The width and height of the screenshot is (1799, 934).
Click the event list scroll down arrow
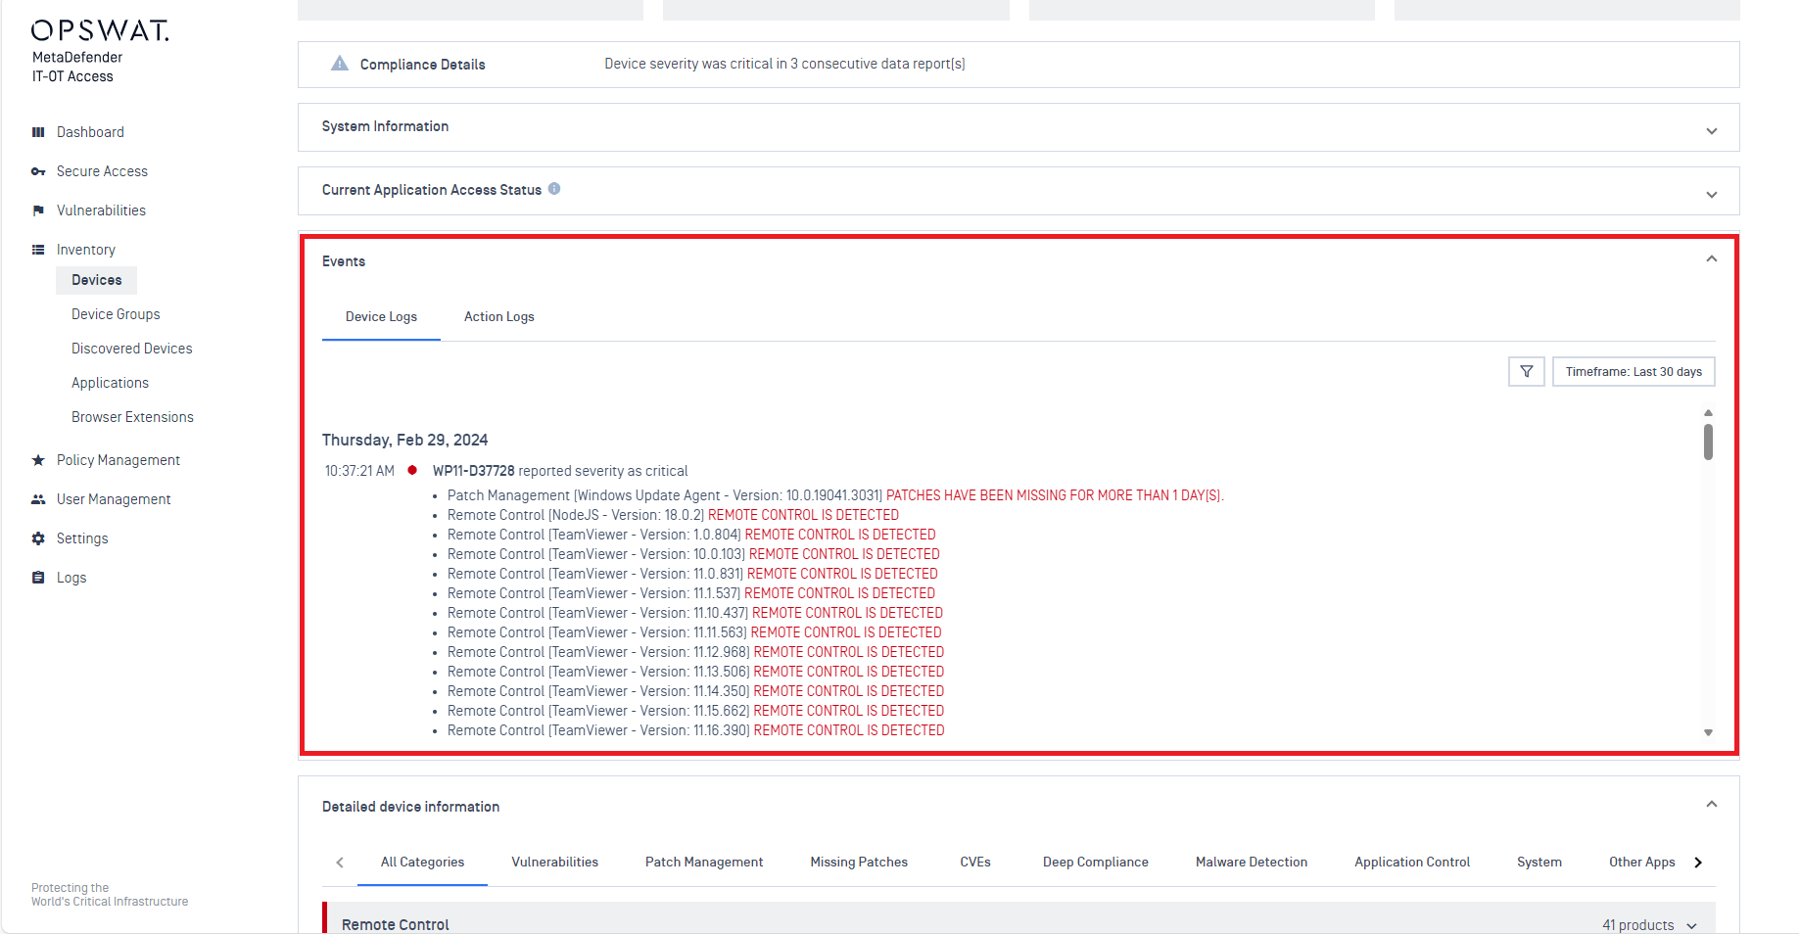(x=1708, y=732)
